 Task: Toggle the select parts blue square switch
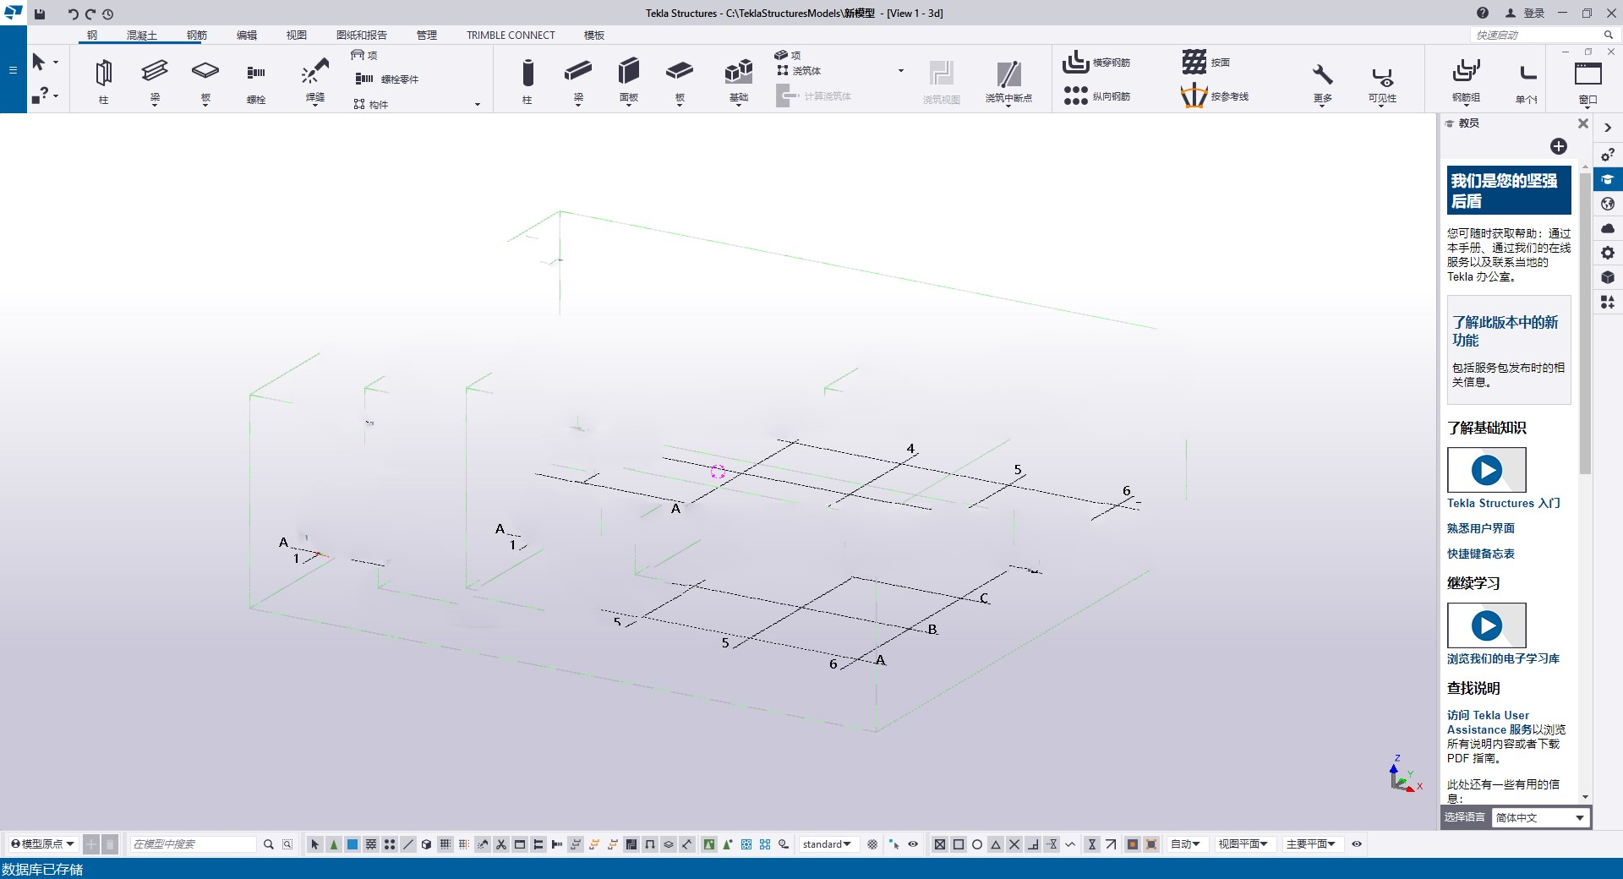352,844
